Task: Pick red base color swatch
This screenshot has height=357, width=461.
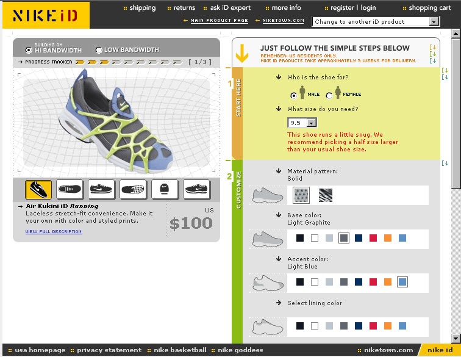Action: tap(373, 238)
